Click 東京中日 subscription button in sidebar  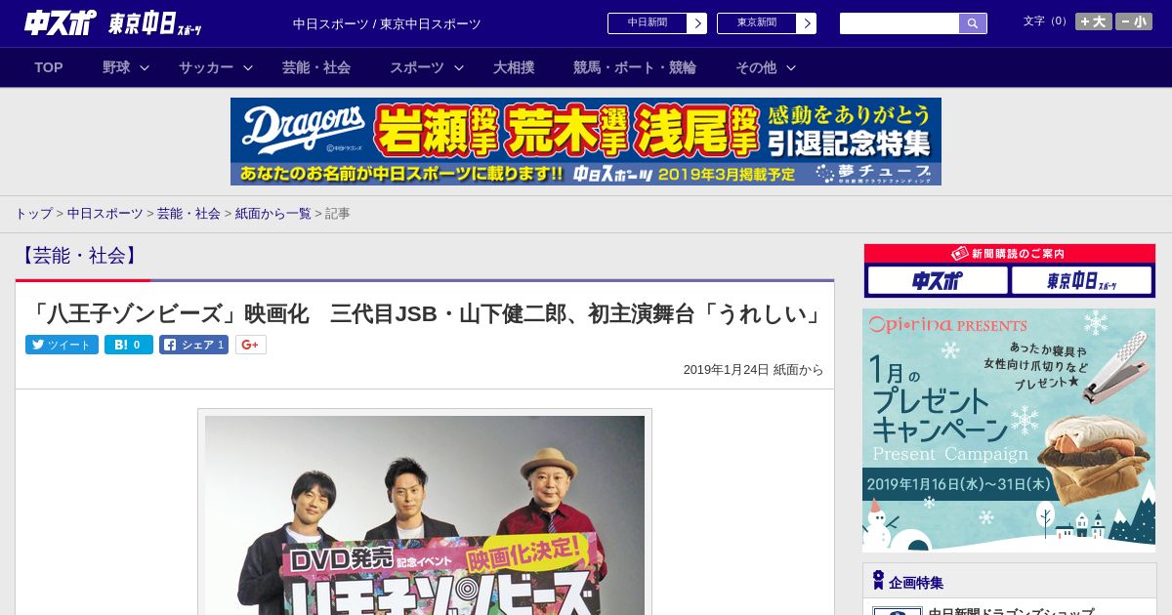click(1081, 280)
